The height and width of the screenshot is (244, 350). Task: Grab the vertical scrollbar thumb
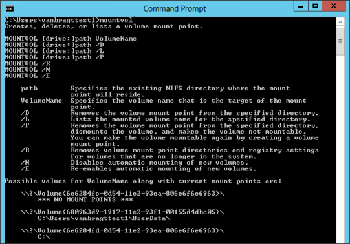(340, 41)
